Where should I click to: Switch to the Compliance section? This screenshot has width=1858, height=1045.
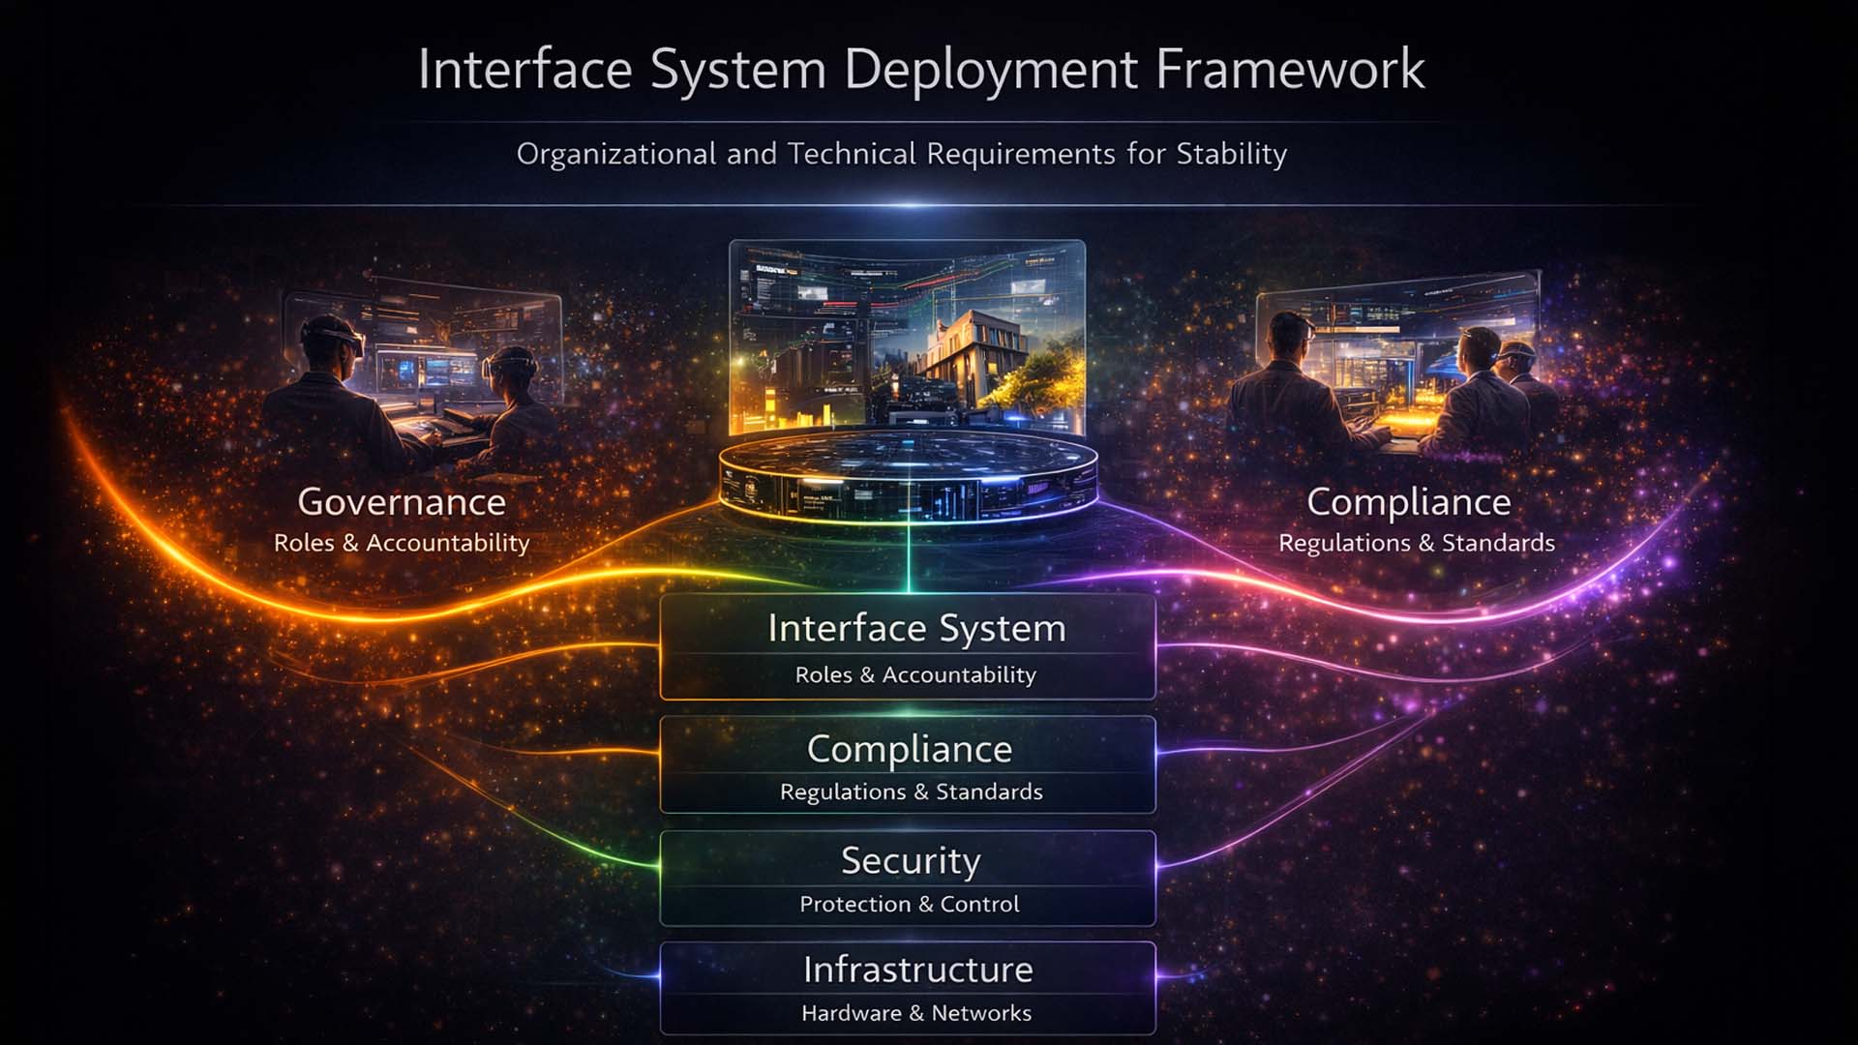pos(1409,502)
